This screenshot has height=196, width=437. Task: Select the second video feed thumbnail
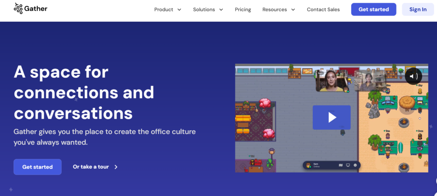tap(370, 81)
